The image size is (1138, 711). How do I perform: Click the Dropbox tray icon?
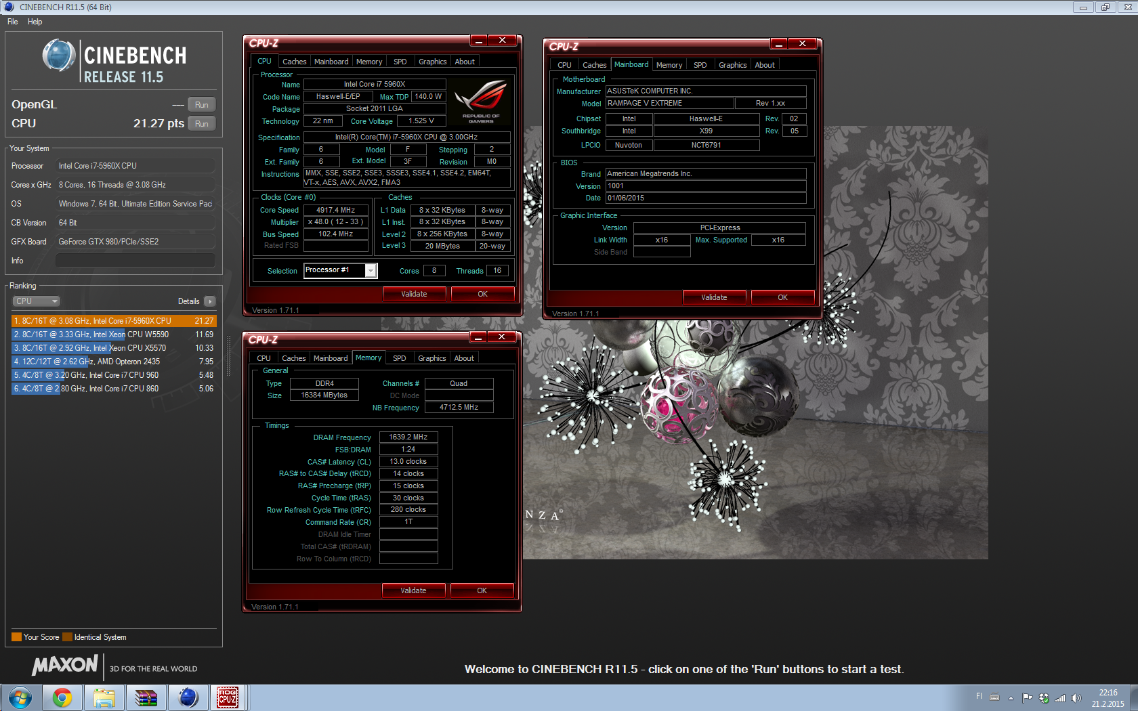[x=1044, y=698]
